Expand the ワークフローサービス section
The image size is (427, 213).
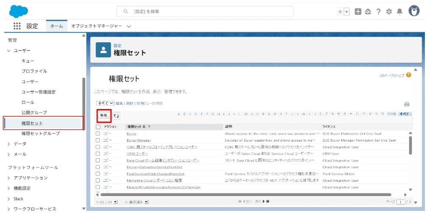[x=9, y=209]
